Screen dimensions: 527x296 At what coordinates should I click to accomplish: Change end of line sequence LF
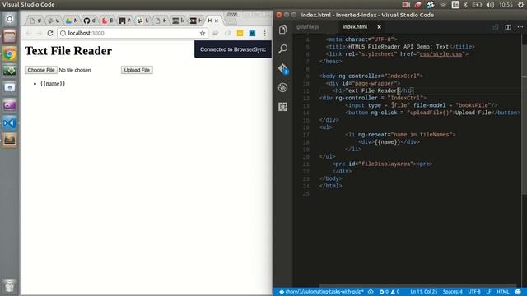[488, 292]
